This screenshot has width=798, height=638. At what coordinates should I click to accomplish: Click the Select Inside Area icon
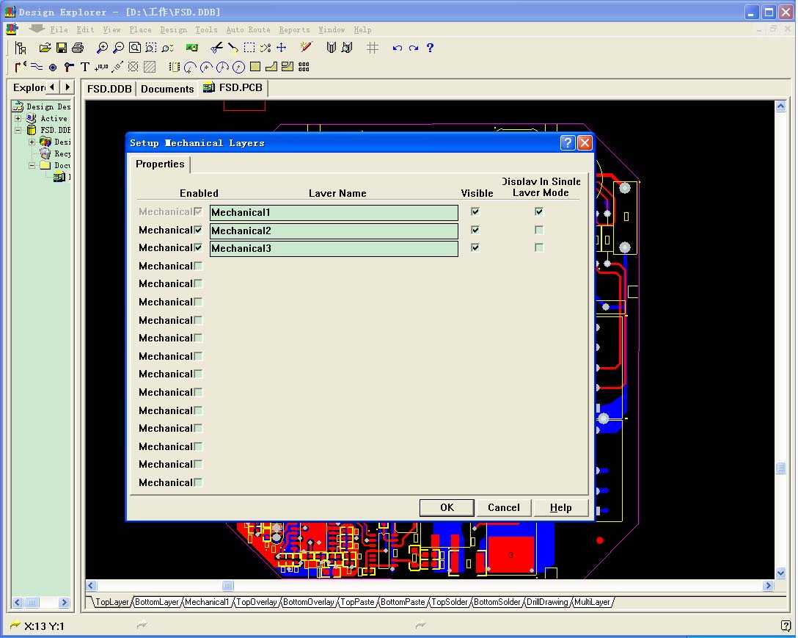click(x=249, y=48)
